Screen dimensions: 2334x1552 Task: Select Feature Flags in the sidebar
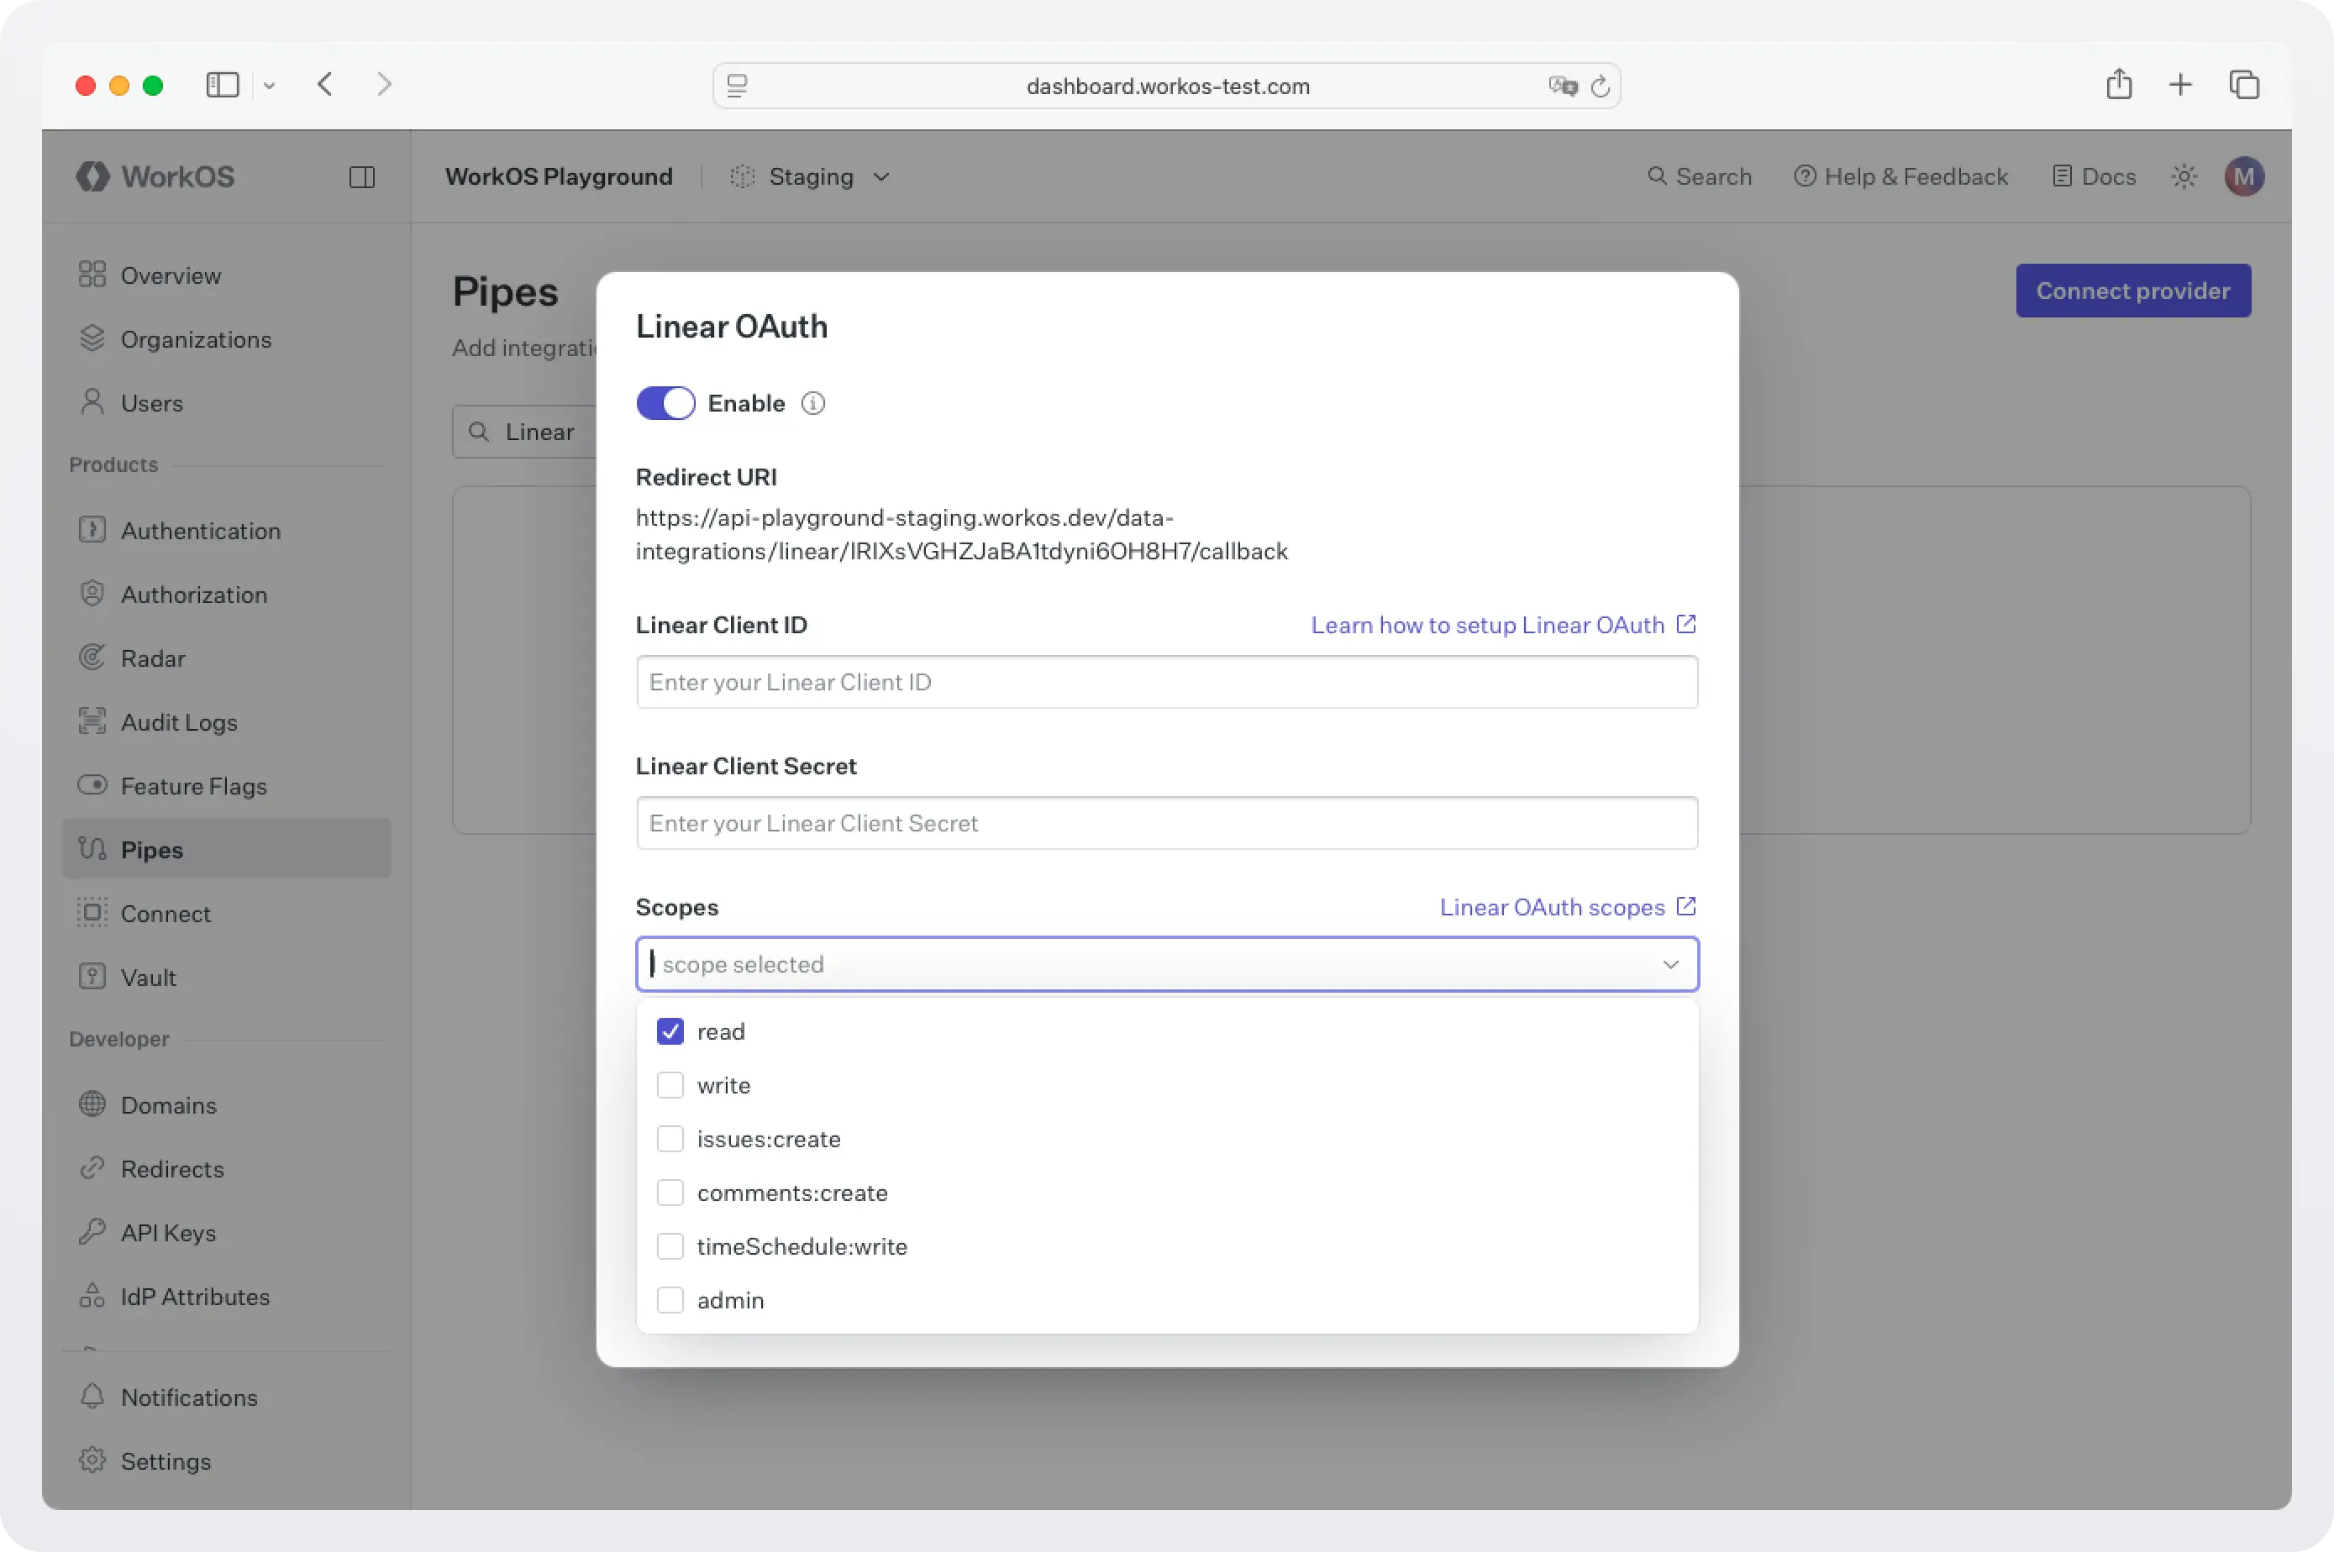pyautogui.click(x=193, y=786)
